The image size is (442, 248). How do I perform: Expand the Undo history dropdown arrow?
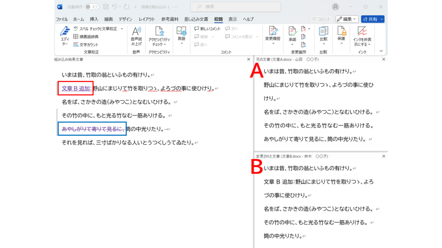click(120, 7)
